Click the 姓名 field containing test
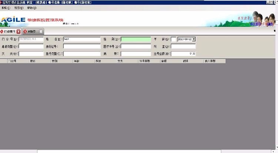Image resolution: width=278 pixels, height=153 pixels. 82,39
